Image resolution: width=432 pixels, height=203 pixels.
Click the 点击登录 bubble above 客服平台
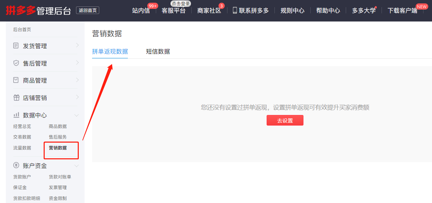coord(181,3)
